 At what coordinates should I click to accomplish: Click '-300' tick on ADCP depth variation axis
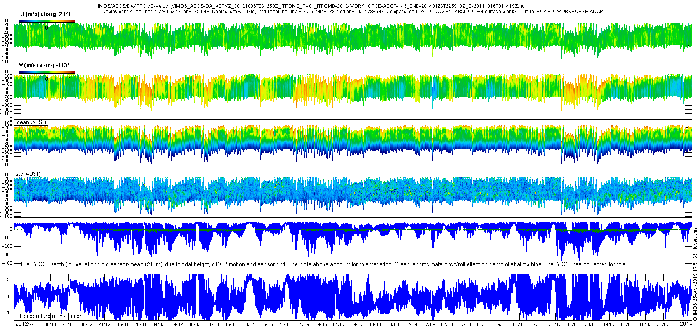point(7,255)
